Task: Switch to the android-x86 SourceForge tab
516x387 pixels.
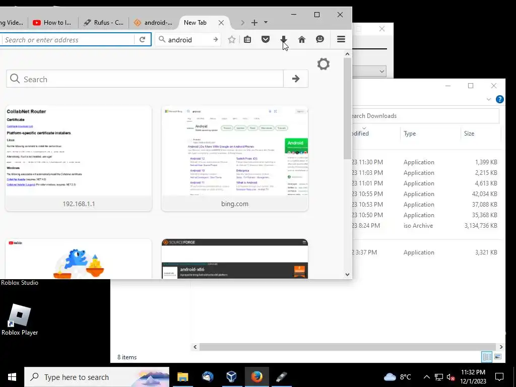Action: coord(154,23)
